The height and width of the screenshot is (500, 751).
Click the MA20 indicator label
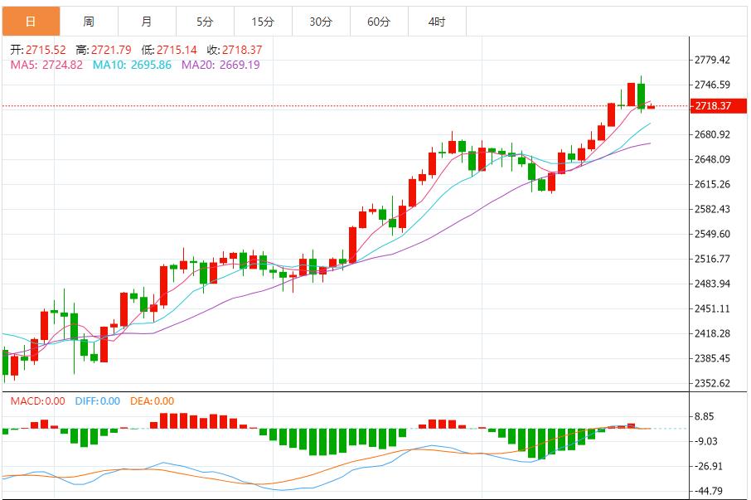pyautogui.click(x=220, y=65)
